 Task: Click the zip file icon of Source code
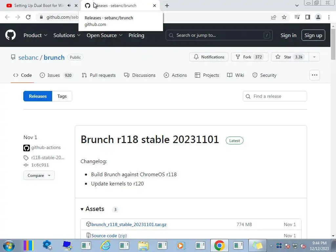tap(88, 235)
